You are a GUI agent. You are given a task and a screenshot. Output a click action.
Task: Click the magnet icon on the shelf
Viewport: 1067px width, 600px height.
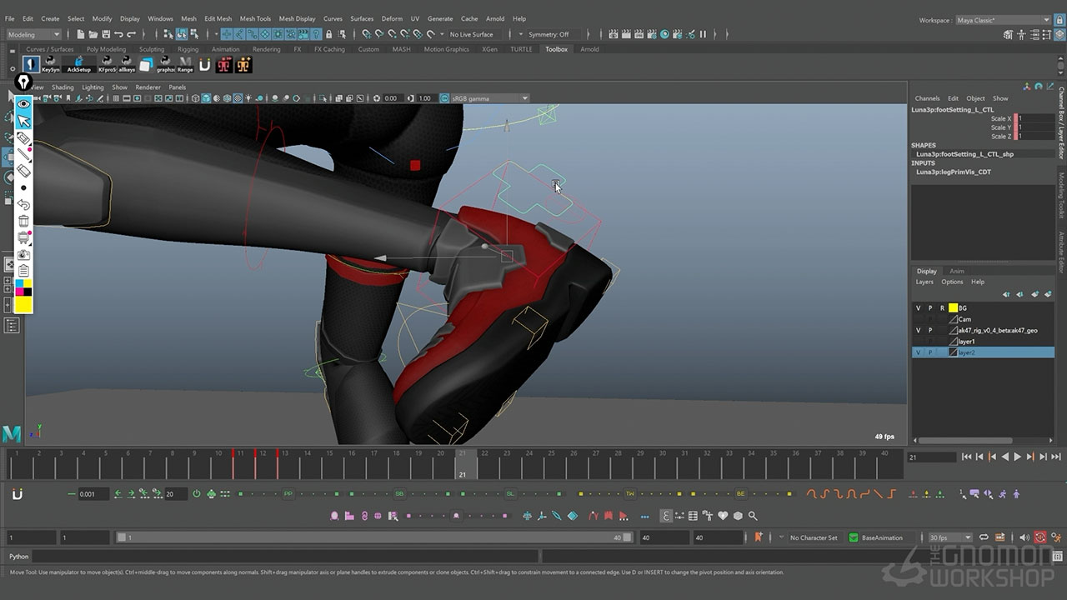204,65
